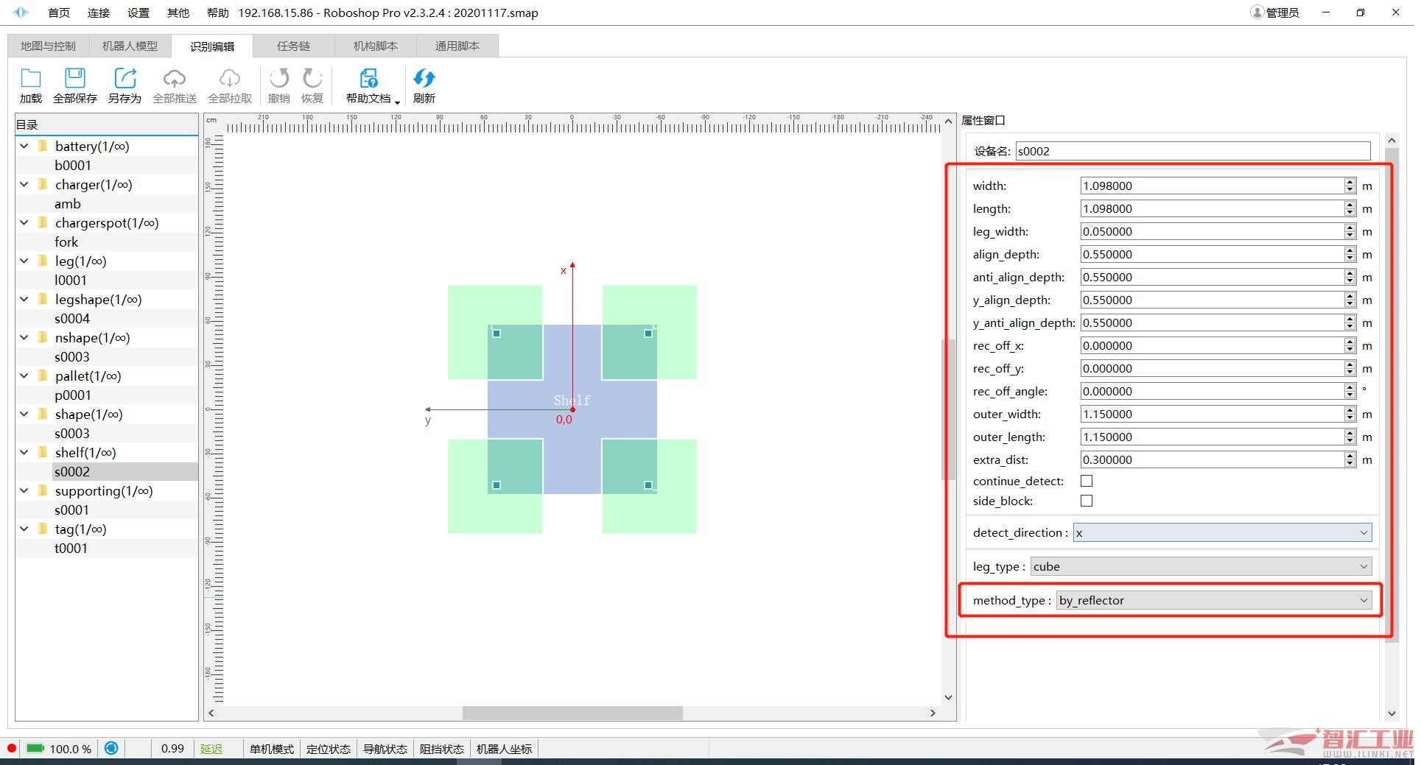Open the method_type dropdown
This screenshot has height=765, width=1421.
[1214, 600]
